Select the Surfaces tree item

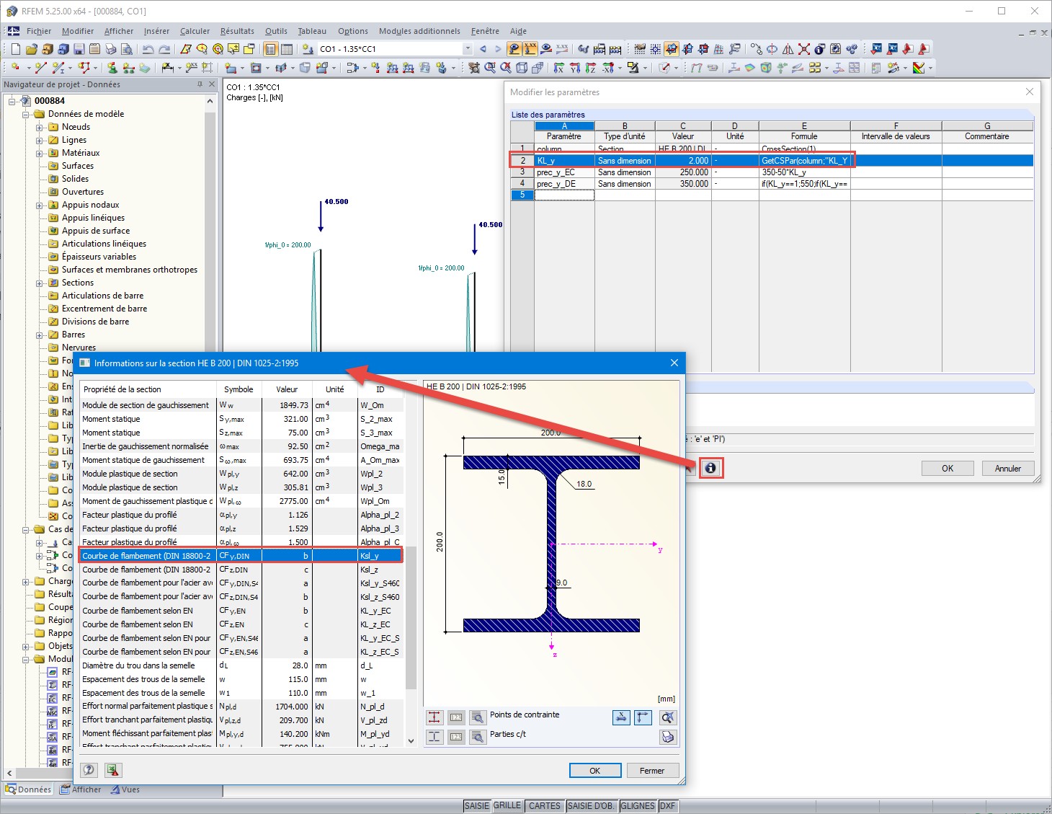coord(78,166)
